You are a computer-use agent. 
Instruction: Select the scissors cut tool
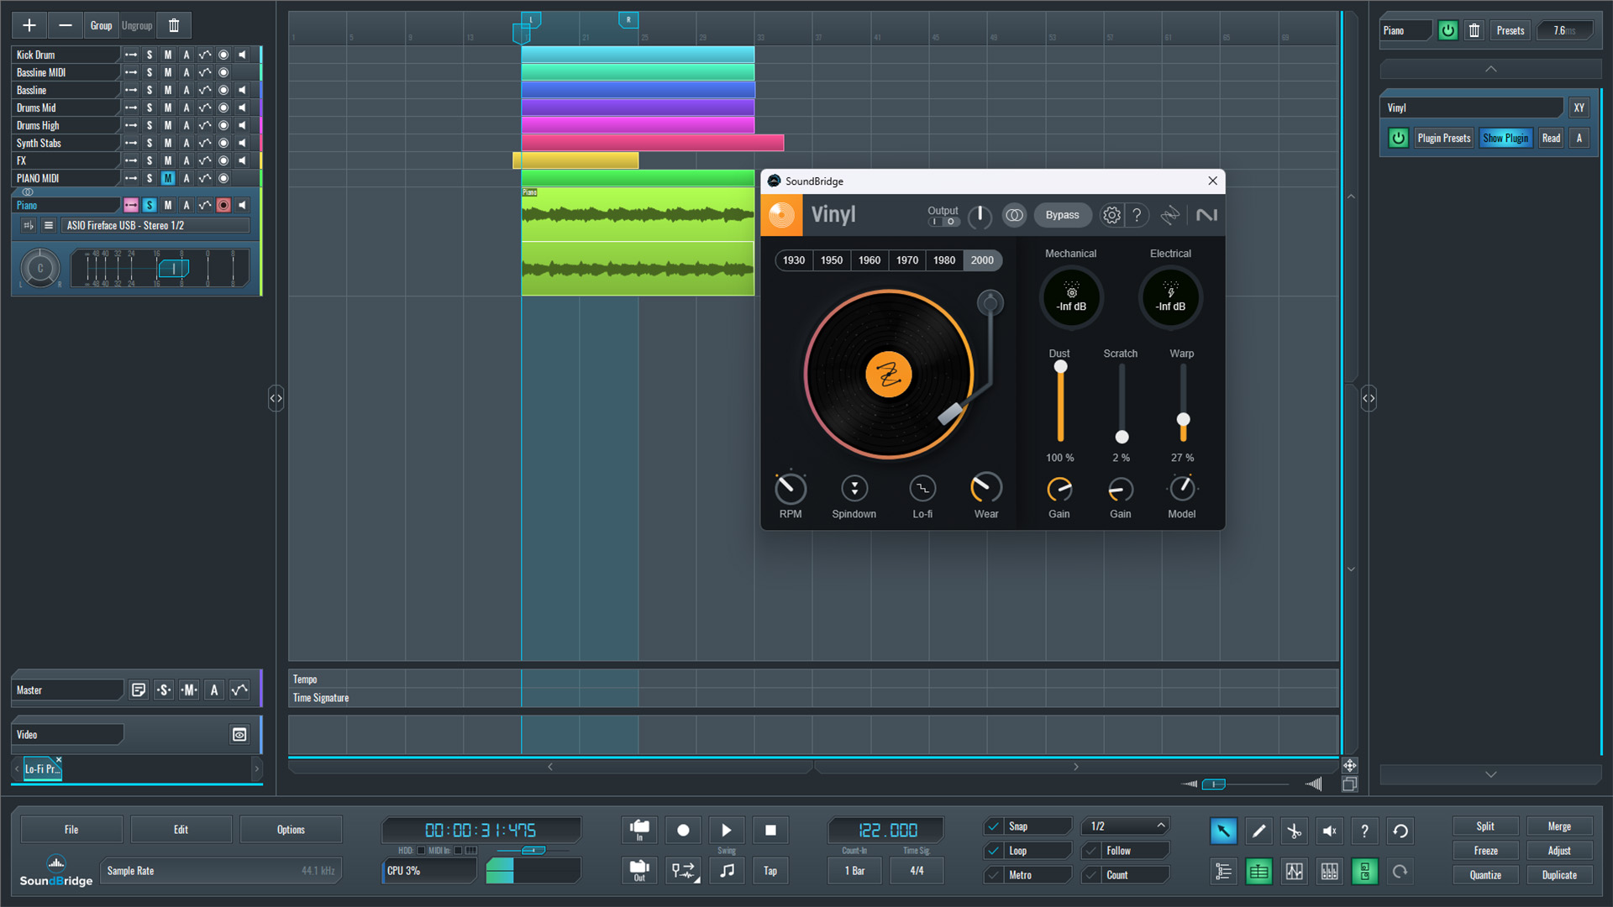tap(1294, 831)
